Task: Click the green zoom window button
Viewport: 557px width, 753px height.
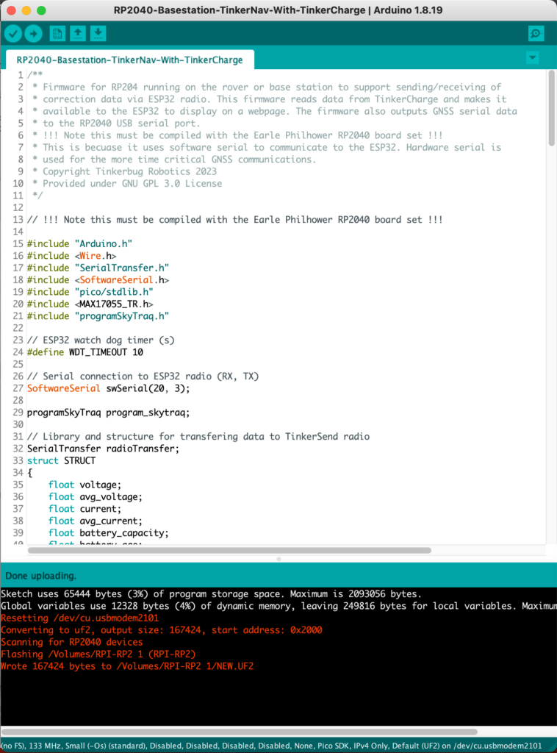Action: point(41,10)
